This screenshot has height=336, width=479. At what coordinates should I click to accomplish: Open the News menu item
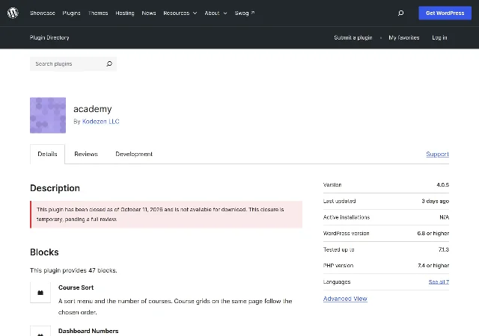click(149, 13)
